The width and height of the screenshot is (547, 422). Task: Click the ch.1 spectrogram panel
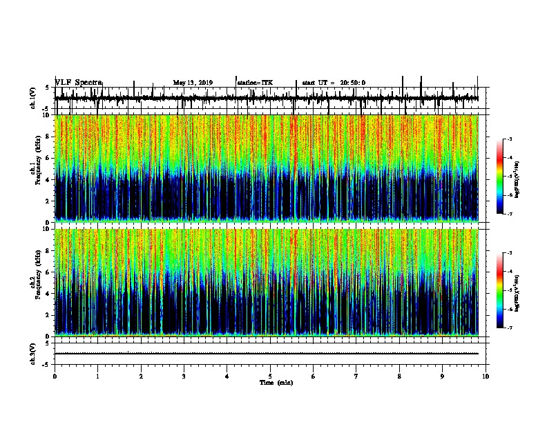point(267,168)
